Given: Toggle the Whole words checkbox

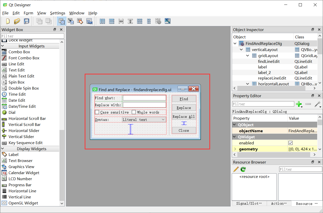Looking at the screenshot, I should click(x=134, y=112).
